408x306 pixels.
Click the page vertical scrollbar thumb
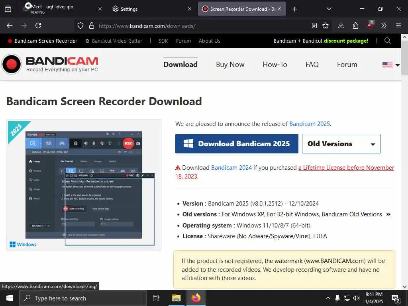[x=404, y=57]
